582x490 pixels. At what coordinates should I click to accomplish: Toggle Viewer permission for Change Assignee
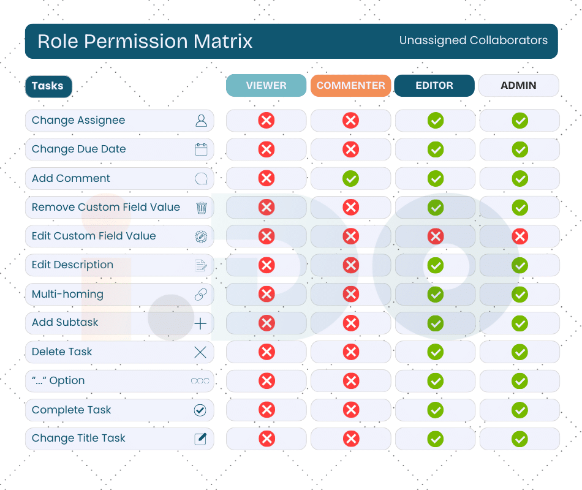(x=266, y=121)
